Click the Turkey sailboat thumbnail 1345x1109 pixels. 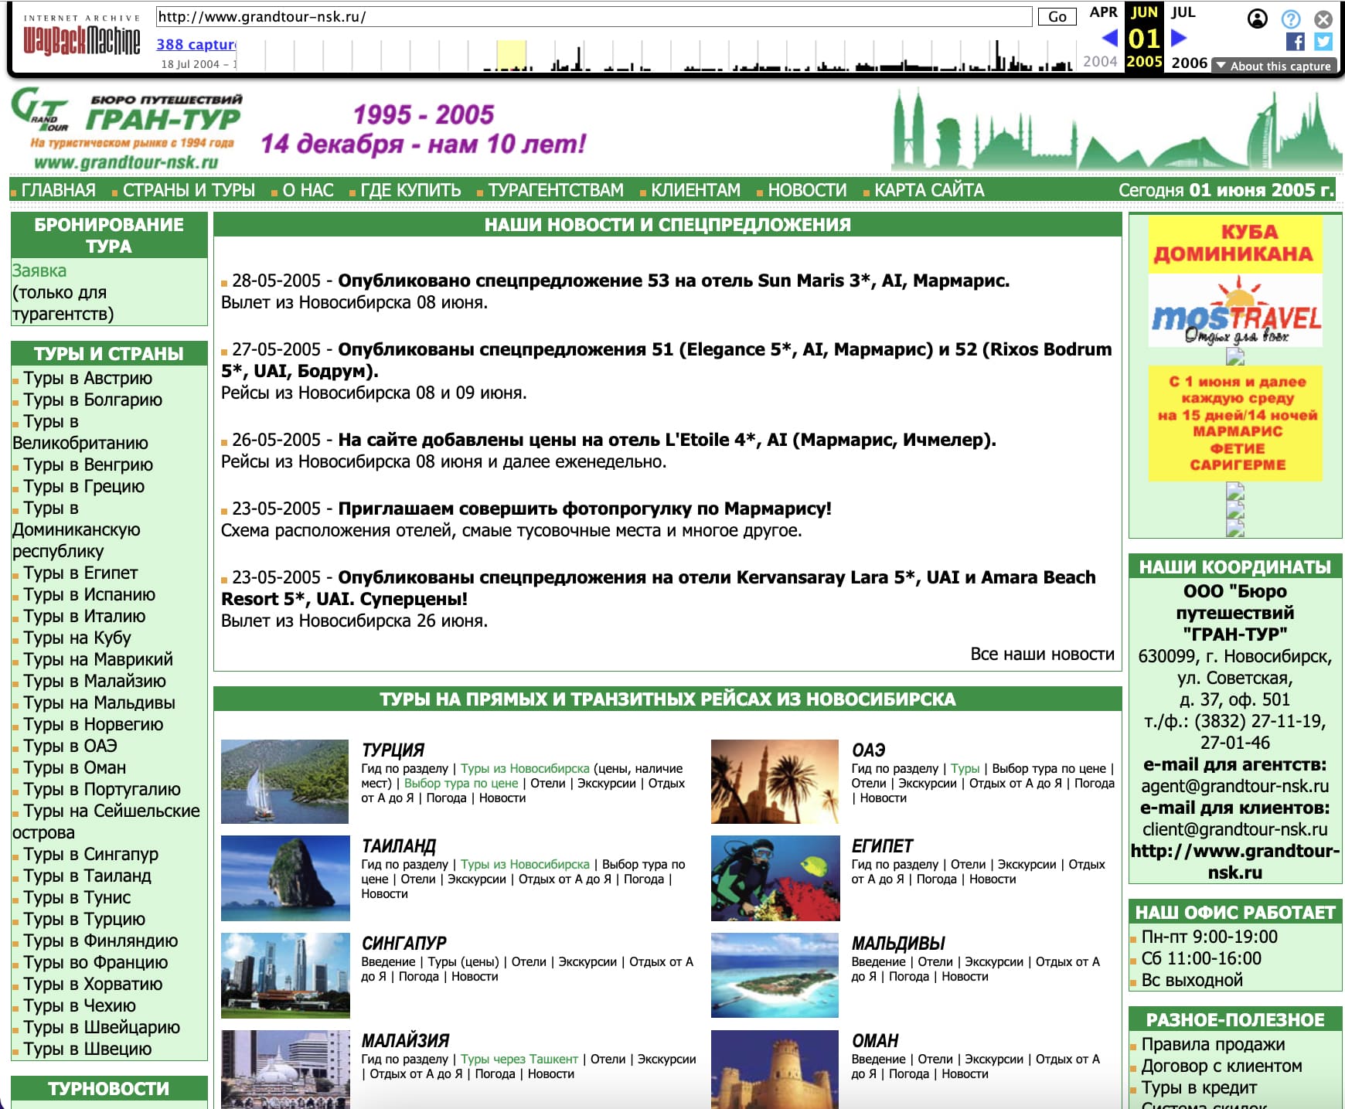tap(284, 781)
